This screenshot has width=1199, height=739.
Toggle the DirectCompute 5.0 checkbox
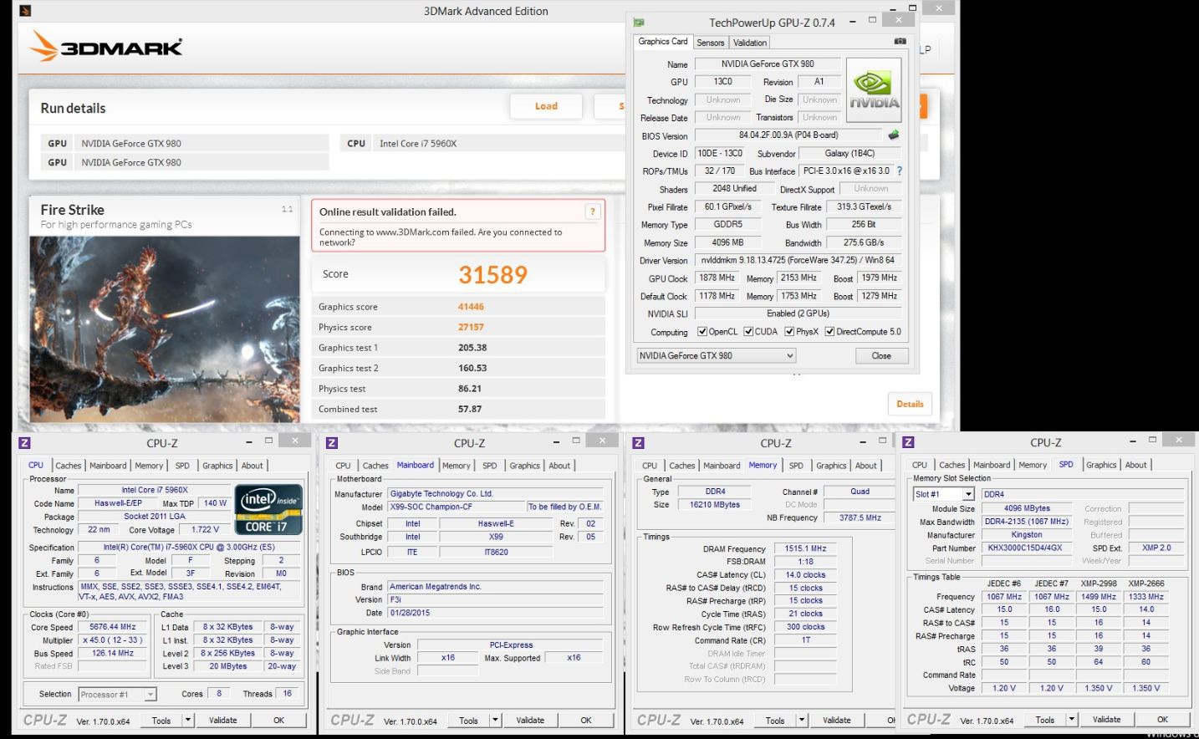pyautogui.click(x=829, y=332)
